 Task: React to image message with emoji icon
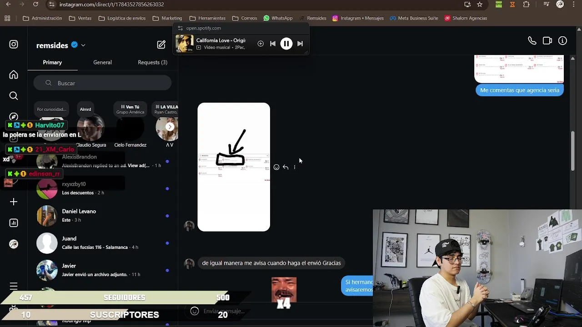pos(276,167)
